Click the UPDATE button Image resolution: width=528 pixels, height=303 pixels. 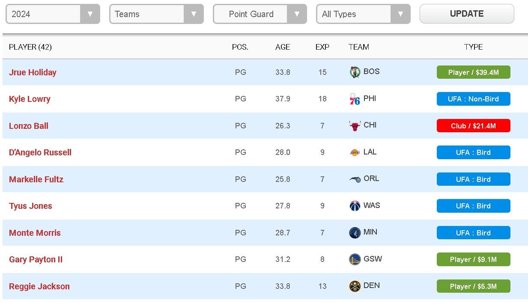tap(467, 14)
